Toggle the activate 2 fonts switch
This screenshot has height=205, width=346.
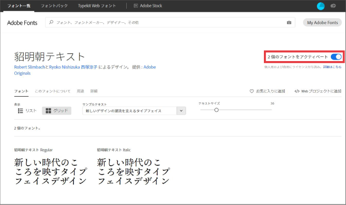[x=336, y=57]
